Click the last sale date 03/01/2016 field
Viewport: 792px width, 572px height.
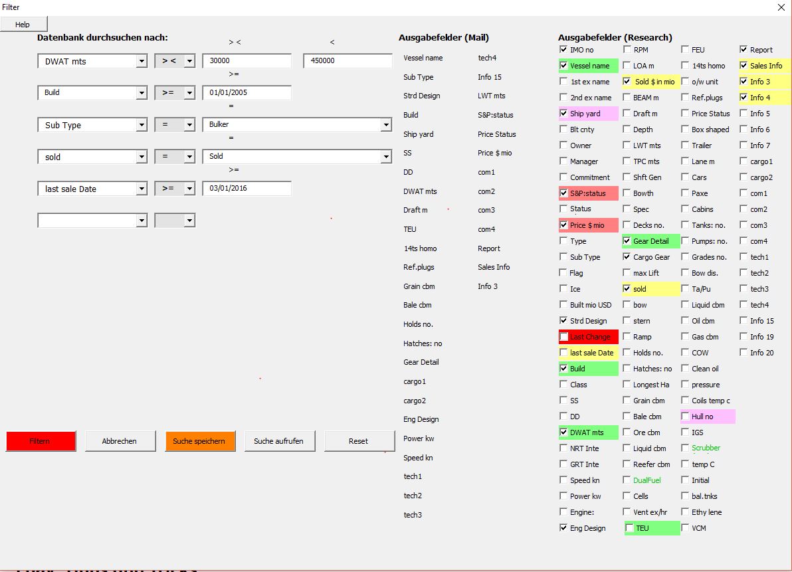[247, 189]
